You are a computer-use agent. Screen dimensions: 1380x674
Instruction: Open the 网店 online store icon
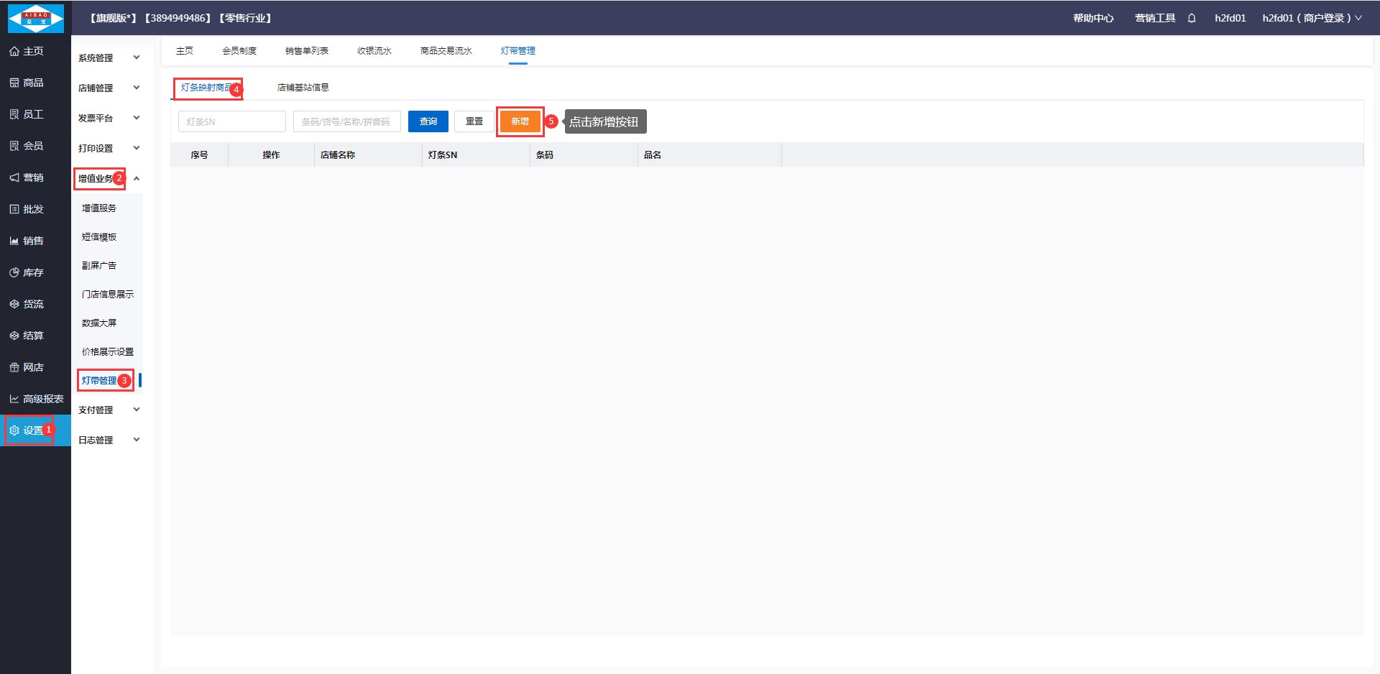click(14, 368)
